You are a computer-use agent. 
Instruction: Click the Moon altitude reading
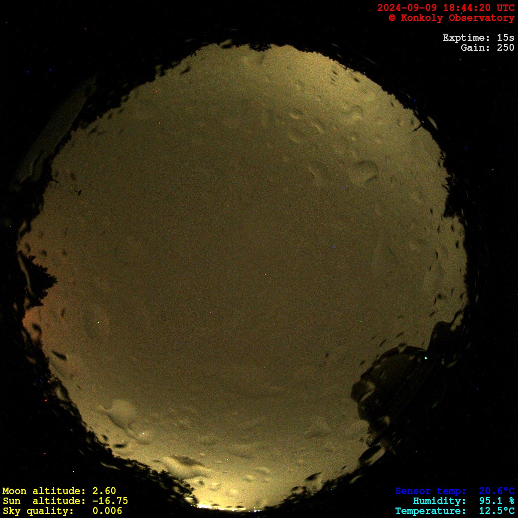(x=59, y=491)
